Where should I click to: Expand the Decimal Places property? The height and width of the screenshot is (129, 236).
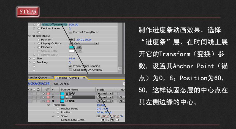[34, 28]
